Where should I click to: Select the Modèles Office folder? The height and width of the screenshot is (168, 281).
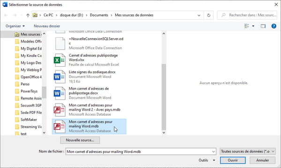click(x=28, y=42)
